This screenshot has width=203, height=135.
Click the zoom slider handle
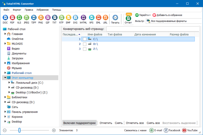pyautogui.click(x=19, y=130)
